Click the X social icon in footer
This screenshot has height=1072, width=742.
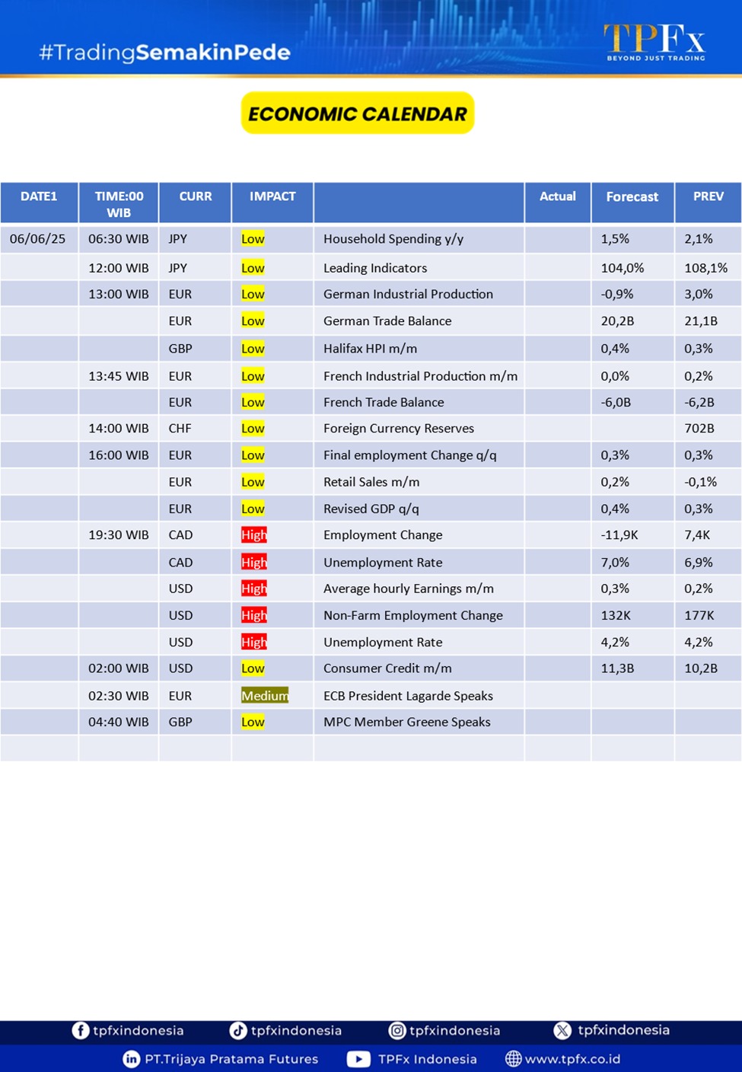[562, 1030]
